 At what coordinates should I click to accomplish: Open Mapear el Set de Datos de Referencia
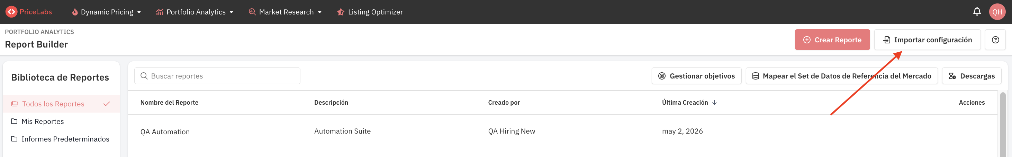pos(841,76)
